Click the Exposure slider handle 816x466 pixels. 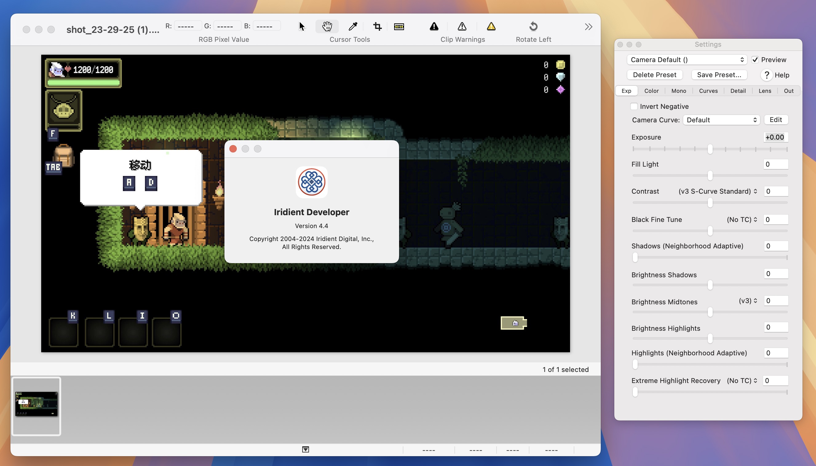click(710, 149)
